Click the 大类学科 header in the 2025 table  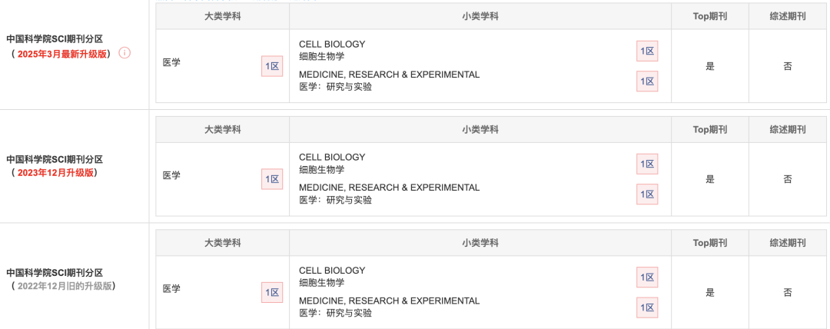point(223,16)
